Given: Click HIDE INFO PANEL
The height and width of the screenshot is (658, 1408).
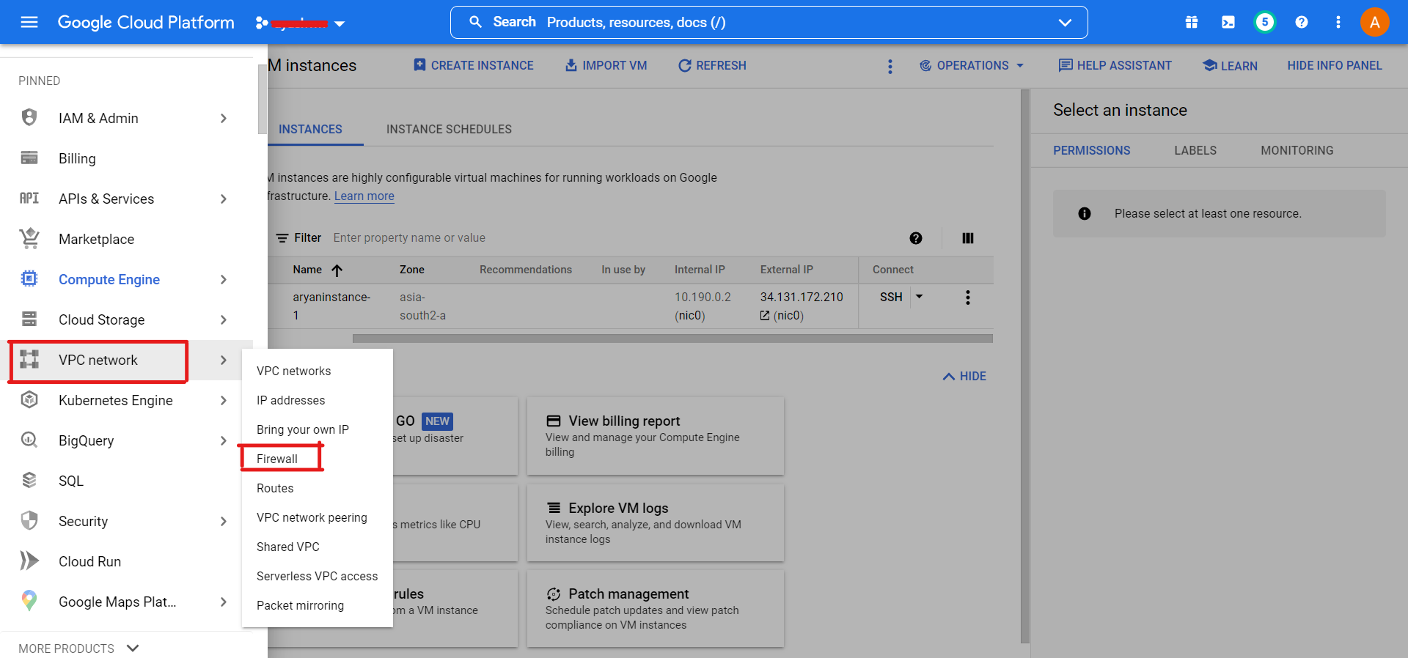Looking at the screenshot, I should (x=1335, y=65).
